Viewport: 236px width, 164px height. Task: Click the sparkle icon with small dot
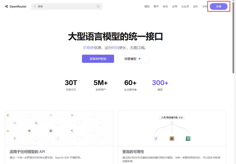point(72,131)
